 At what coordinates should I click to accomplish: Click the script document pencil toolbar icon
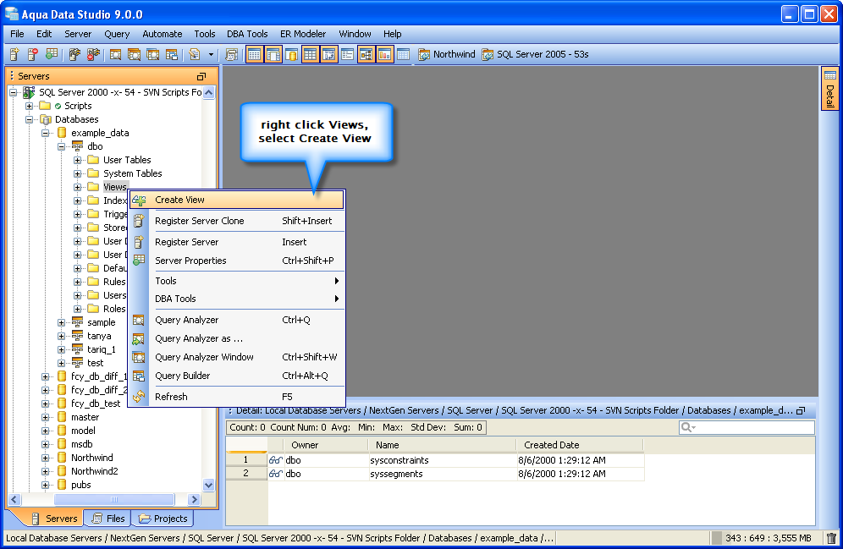[195, 54]
